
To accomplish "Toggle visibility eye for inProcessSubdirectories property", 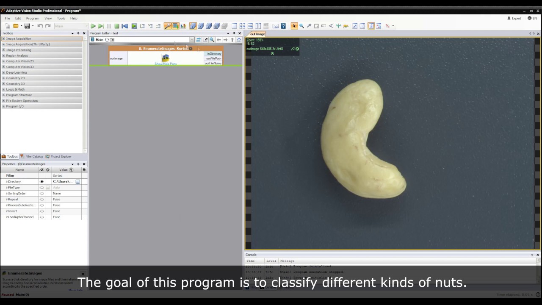I will pyautogui.click(x=41, y=205).
